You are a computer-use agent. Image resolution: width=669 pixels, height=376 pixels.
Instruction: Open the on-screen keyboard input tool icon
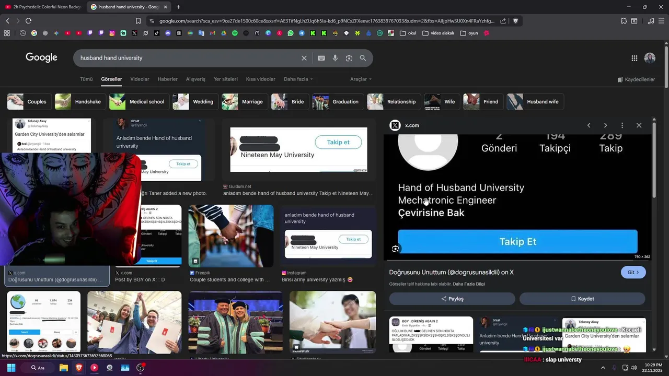321,58
